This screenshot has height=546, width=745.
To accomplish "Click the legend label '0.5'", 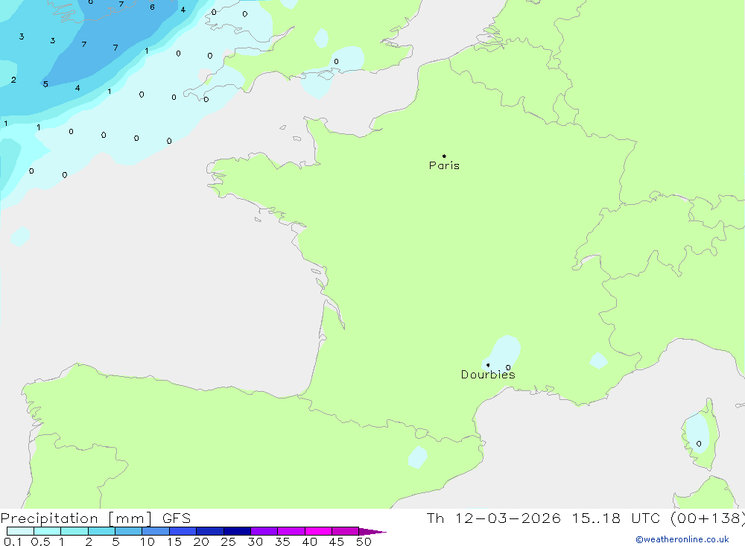I will pyautogui.click(x=40, y=542).
